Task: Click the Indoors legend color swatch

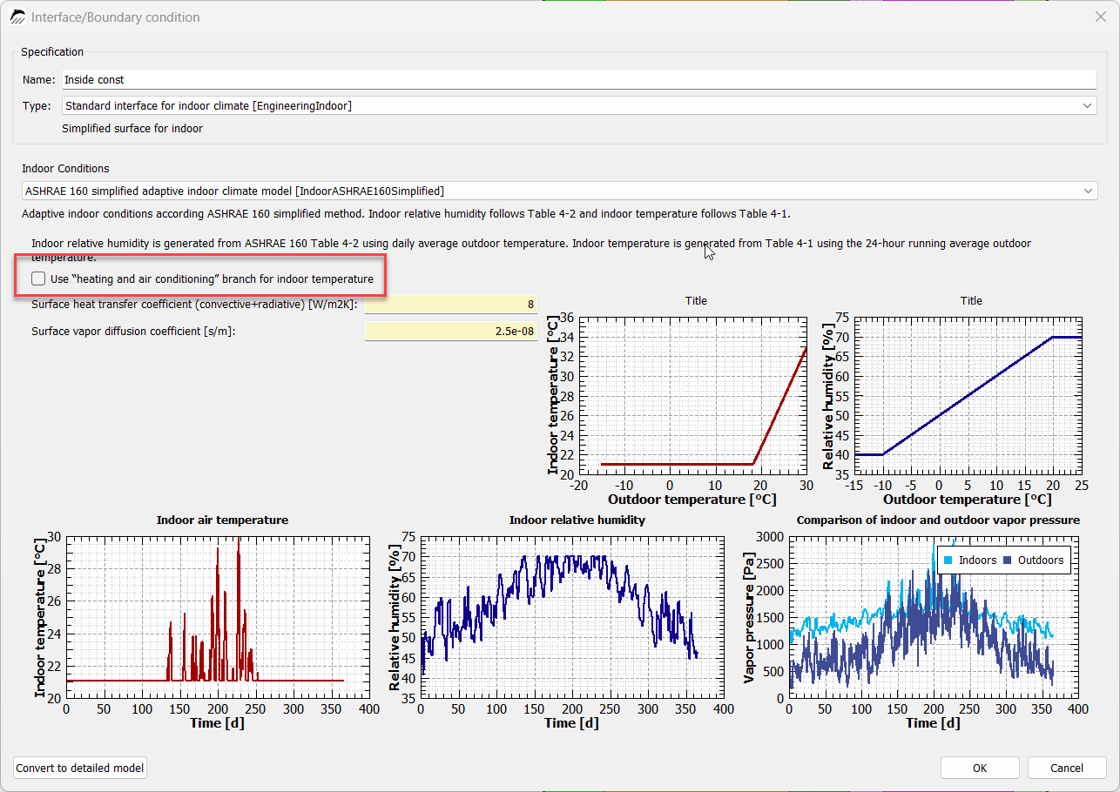Action: pyautogui.click(x=948, y=560)
